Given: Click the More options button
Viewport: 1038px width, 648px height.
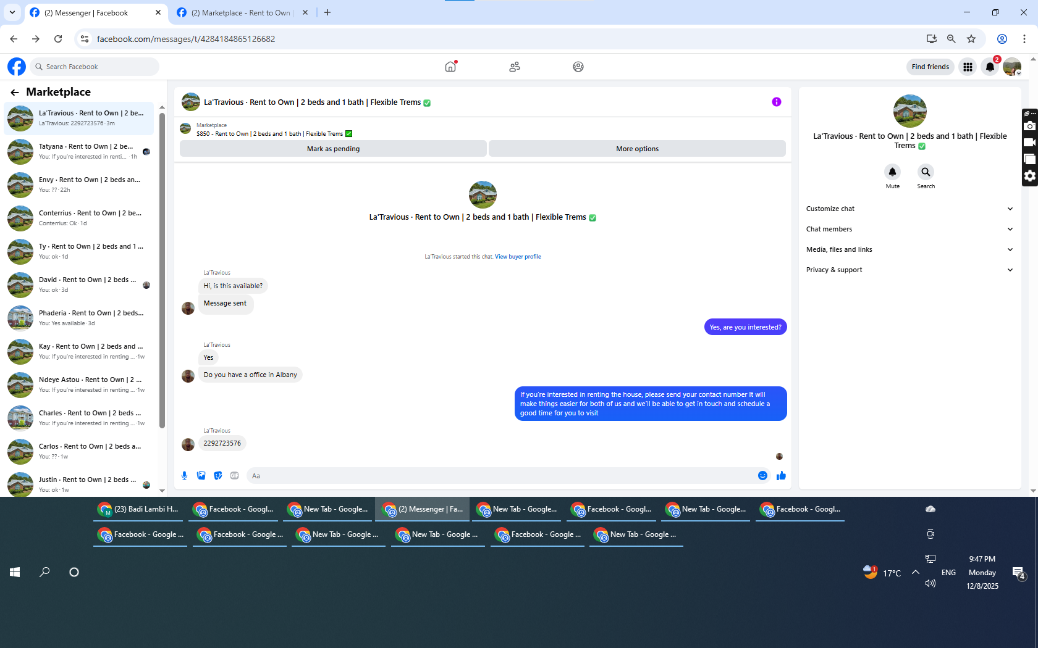Looking at the screenshot, I should [x=637, y=149].
